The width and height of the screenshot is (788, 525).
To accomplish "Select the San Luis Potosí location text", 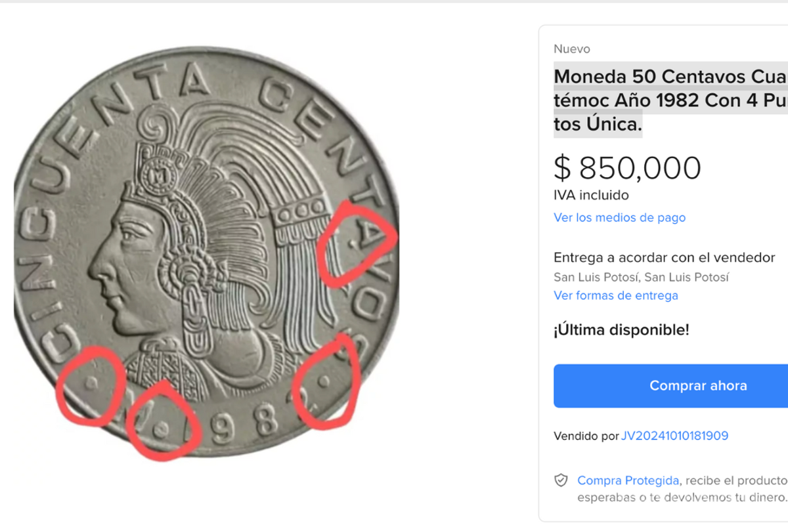I will pos(641,277).
